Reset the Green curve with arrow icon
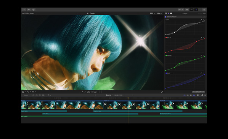Viewport: 228px width, 139px height. pyautogui.click(x=204, y=55)
